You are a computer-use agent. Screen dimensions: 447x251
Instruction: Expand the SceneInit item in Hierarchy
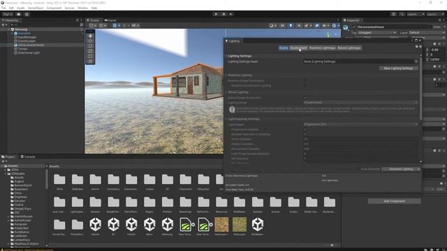pyautogui.click(x=12, y=33)
